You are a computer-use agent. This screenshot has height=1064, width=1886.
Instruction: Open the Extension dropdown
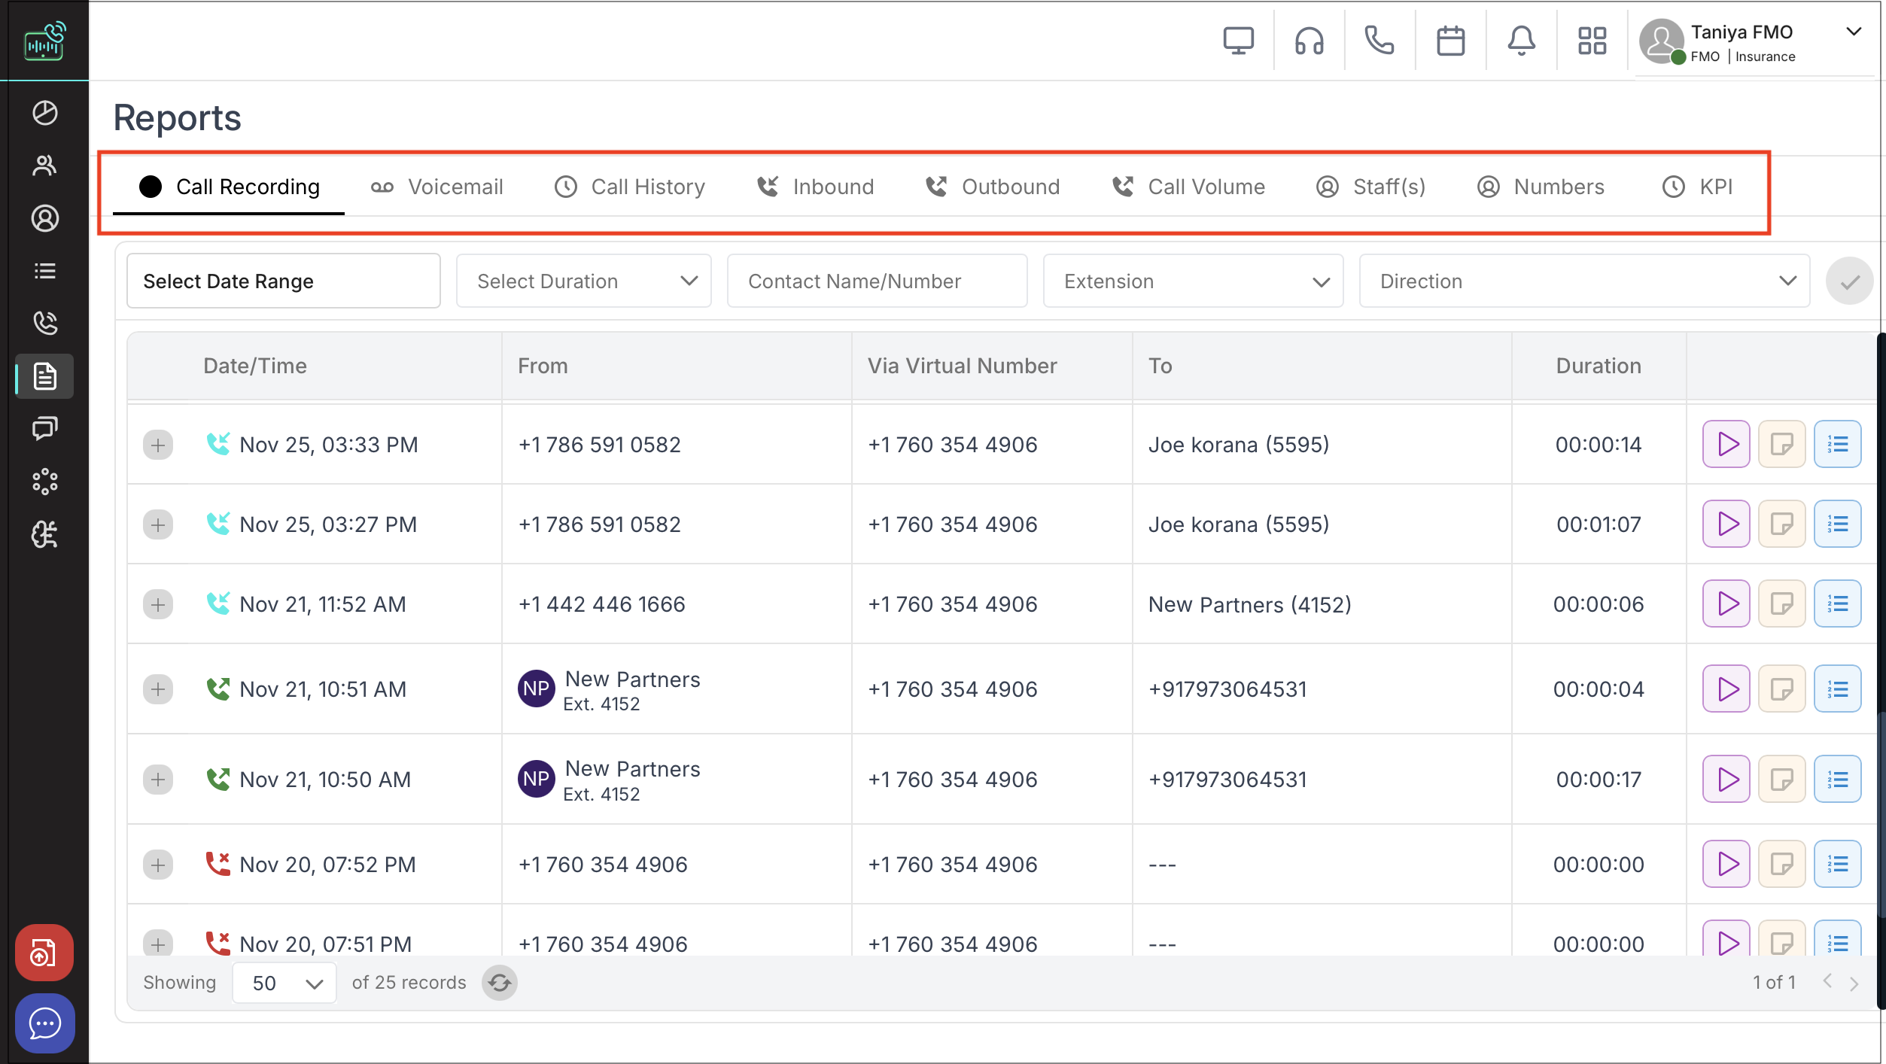tap(1192, 281)
